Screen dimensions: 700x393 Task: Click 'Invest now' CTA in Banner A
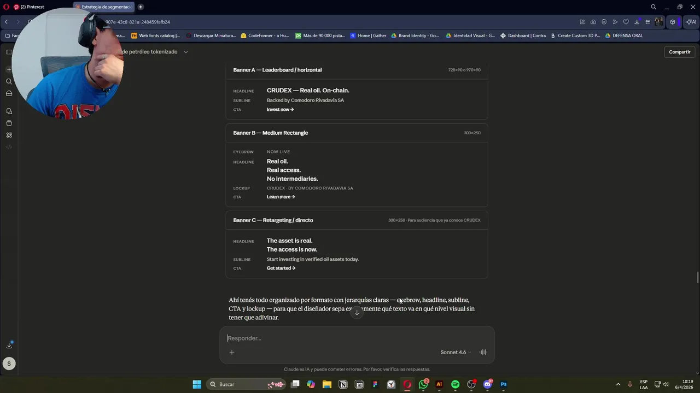[x=280, y=110]
